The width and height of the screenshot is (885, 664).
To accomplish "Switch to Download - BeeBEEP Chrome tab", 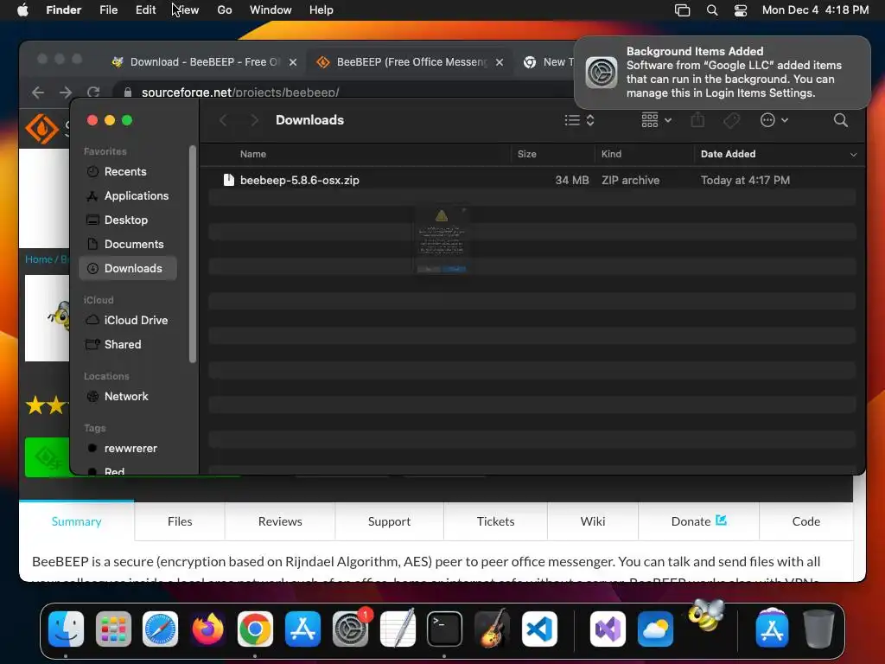I will coord(204,62).
